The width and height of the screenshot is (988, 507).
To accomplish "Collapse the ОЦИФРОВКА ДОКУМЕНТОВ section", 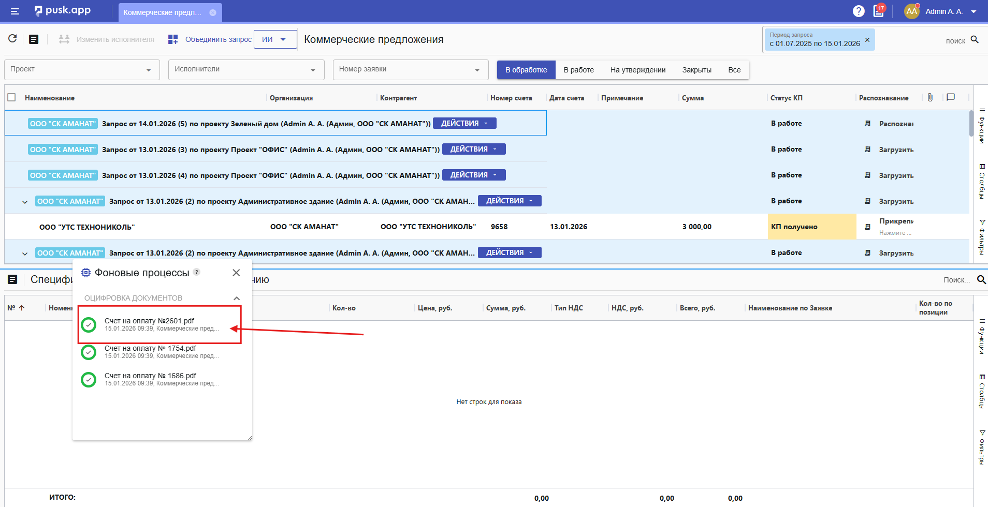I will point(237,298).
